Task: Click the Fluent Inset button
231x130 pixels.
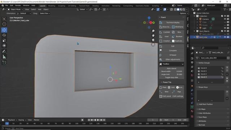Action: [x=165, y=36]
